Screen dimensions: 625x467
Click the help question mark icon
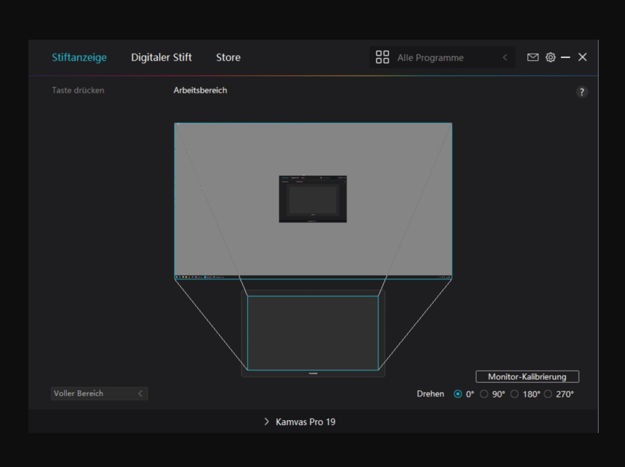click(582, 91)
